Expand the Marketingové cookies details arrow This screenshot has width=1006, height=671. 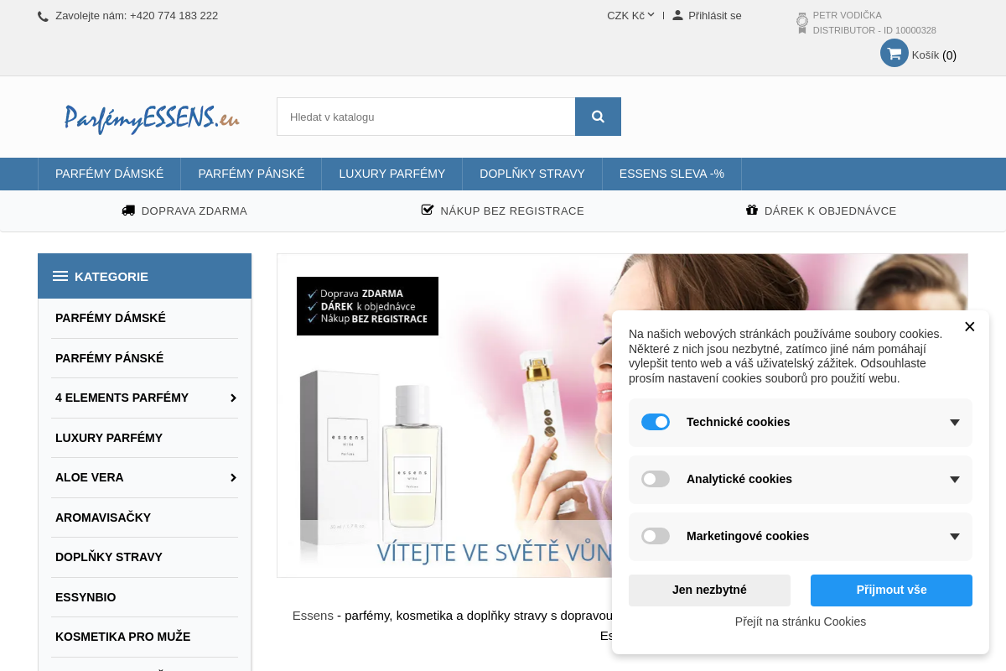954,537
